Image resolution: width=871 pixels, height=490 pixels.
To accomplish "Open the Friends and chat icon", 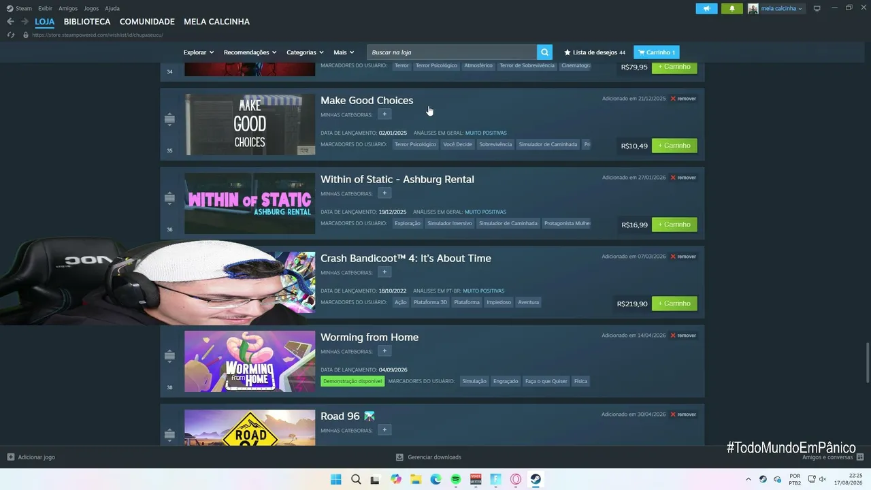I will pos(860,457).
